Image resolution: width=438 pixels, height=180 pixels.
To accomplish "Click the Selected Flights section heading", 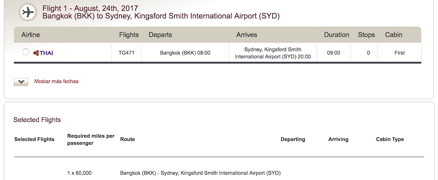I will tap(37, 120).
